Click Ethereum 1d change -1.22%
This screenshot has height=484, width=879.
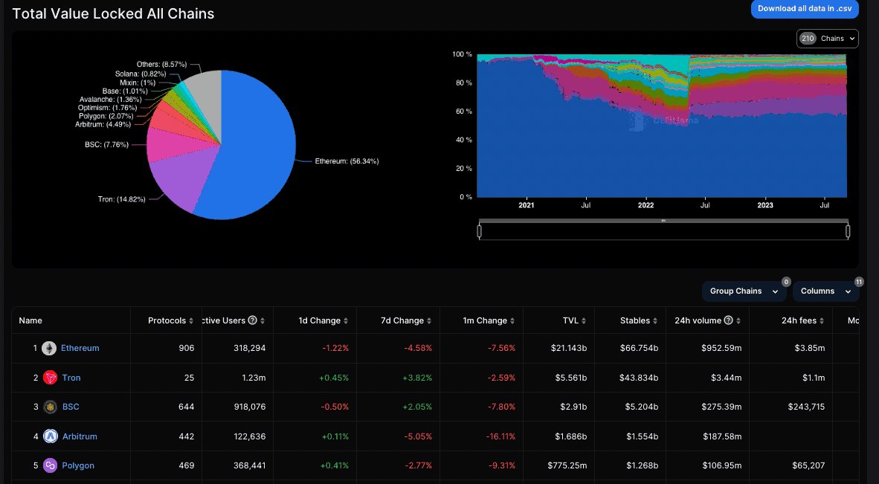[335, 348]
